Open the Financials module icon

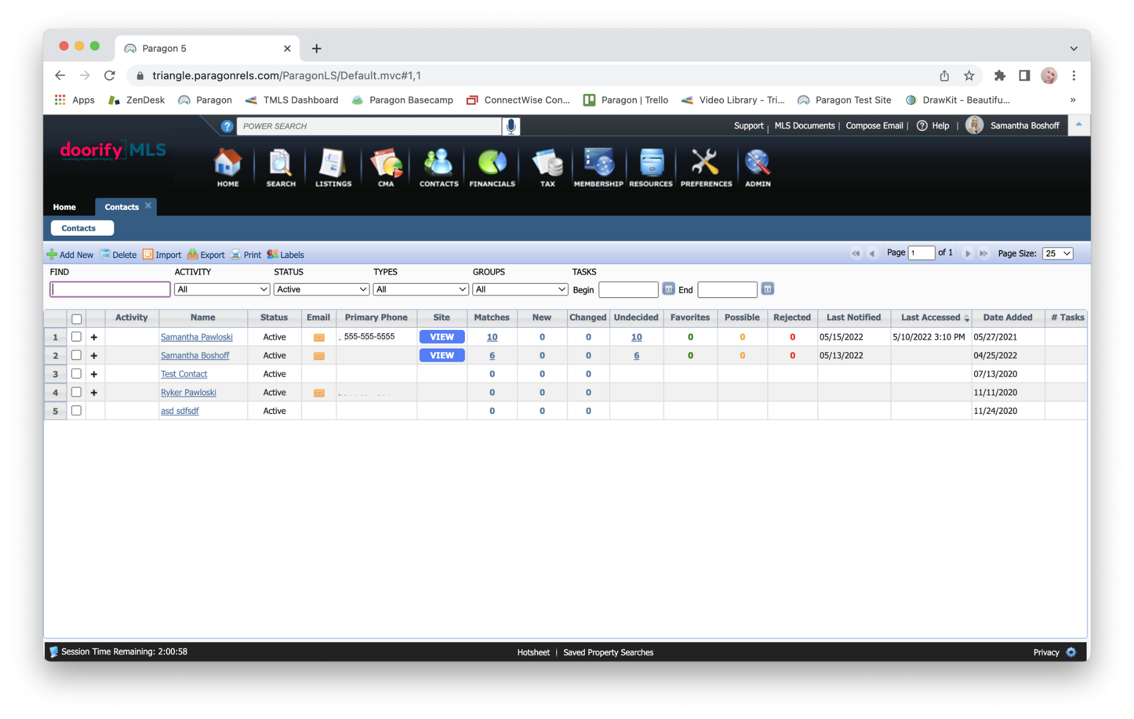[x=492, y=168]
